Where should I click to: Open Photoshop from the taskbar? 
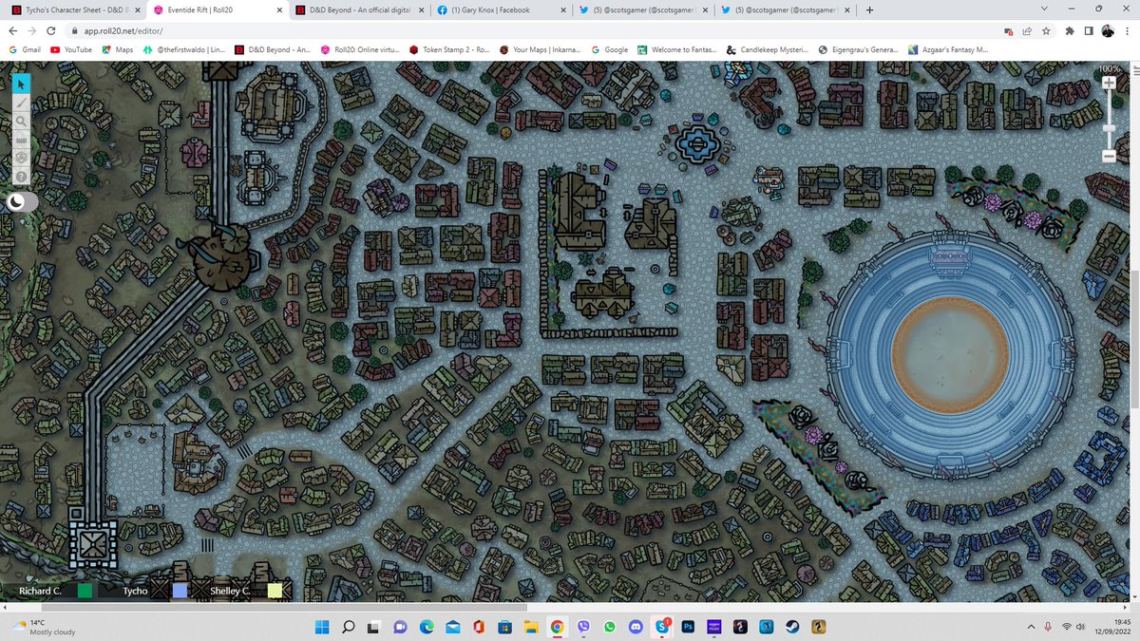coord(689,627)
